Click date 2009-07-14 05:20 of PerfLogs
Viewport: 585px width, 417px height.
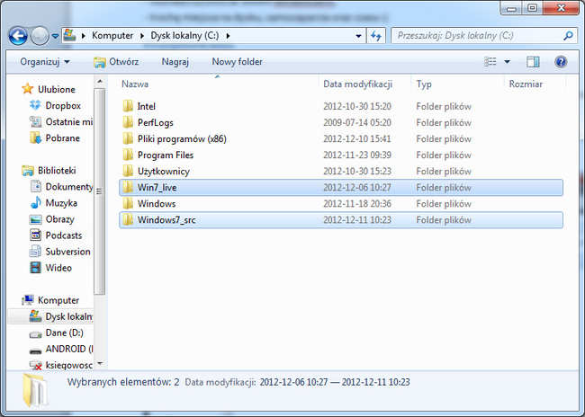point(357,122)
